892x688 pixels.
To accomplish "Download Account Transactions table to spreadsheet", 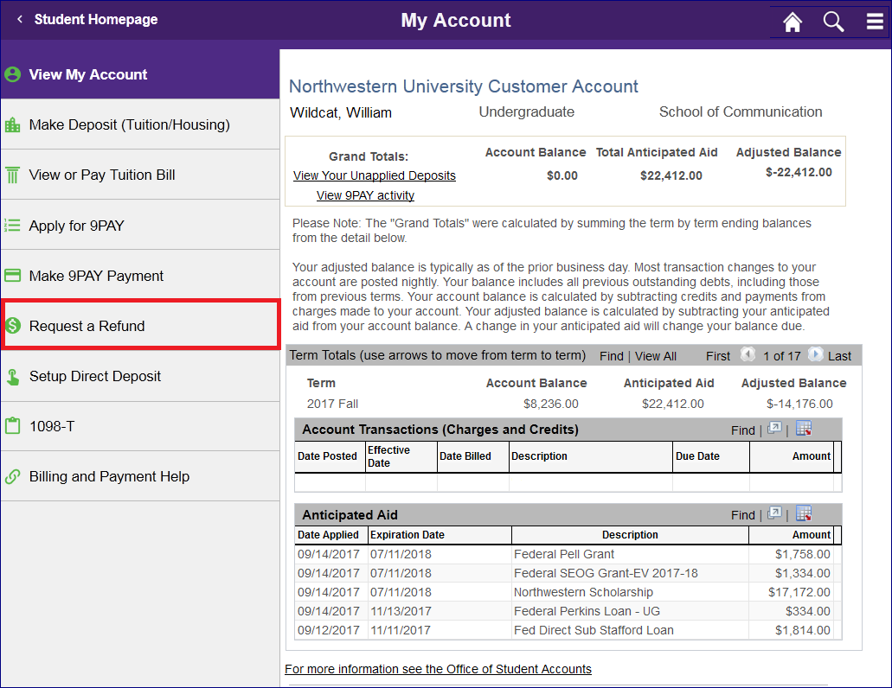I will pos(803,428).
